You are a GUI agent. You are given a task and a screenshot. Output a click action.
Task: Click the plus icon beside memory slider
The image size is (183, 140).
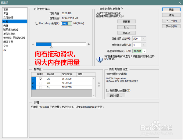point(89,44)
